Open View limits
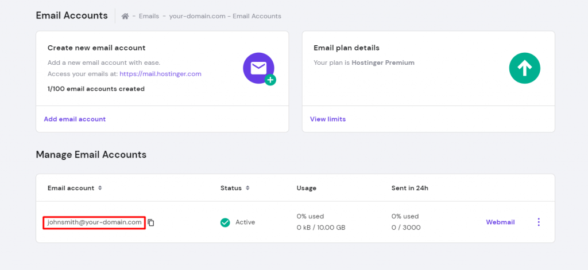Viewport: 588px width, 270px height. [328, 119]
